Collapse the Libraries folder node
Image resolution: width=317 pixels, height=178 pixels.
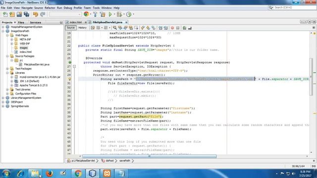(7, 73)
